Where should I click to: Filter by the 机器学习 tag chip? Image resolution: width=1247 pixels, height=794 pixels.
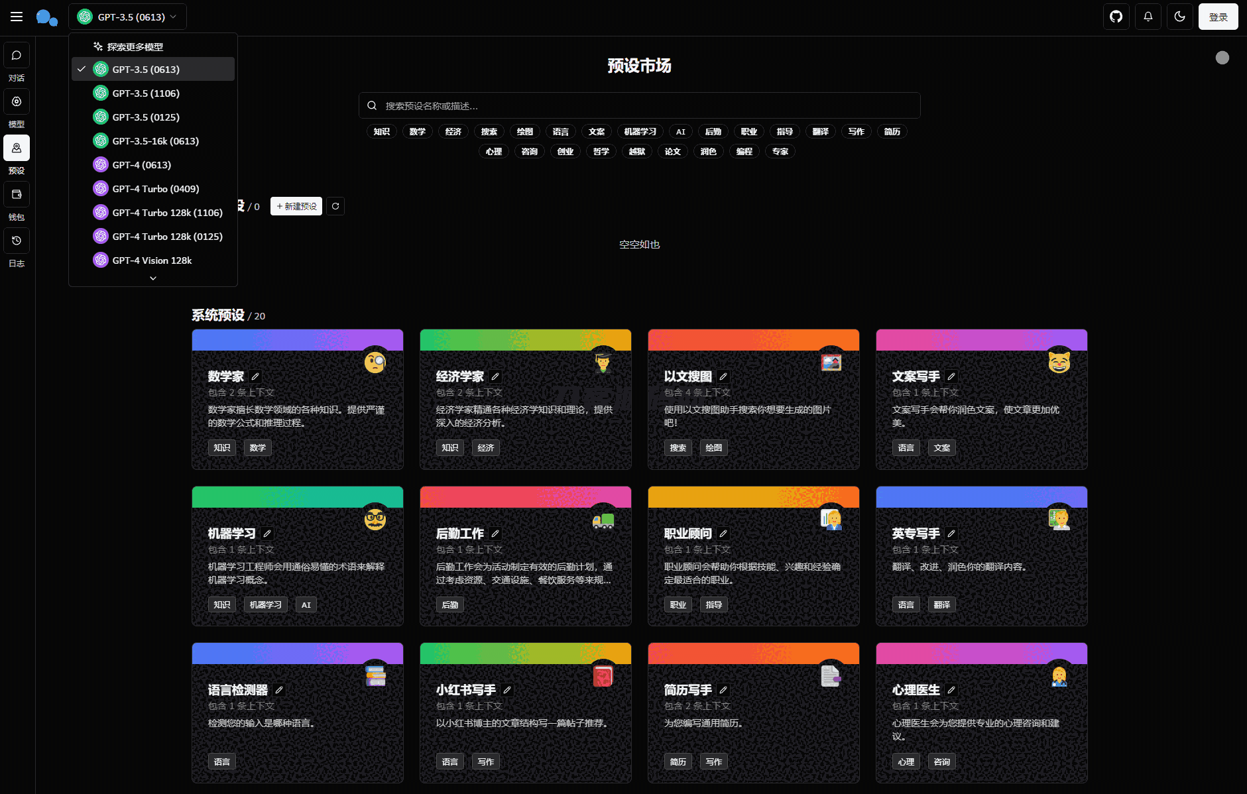[x=640, y=131]
